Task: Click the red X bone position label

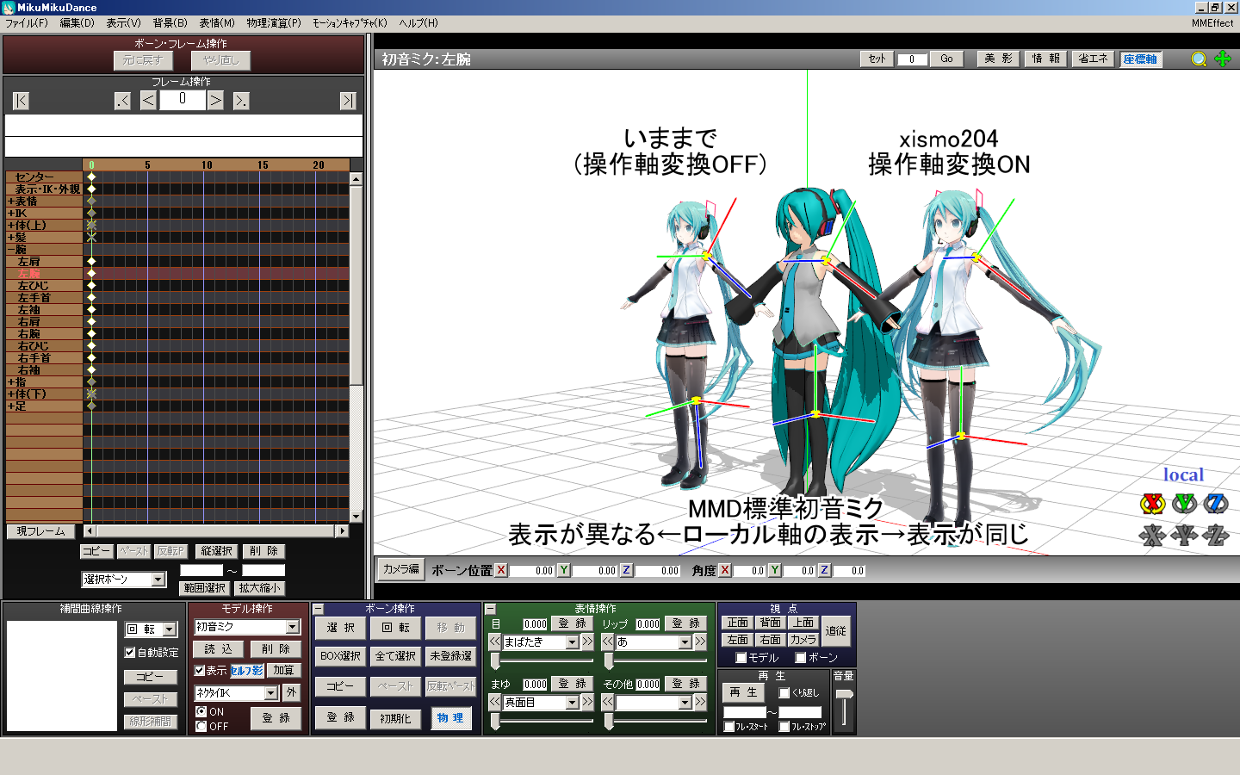Action: click(x=501, y=570)
